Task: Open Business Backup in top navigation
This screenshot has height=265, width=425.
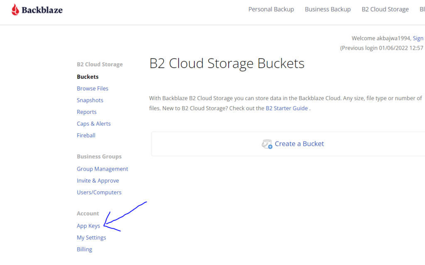Action: [x=328, y=9]
